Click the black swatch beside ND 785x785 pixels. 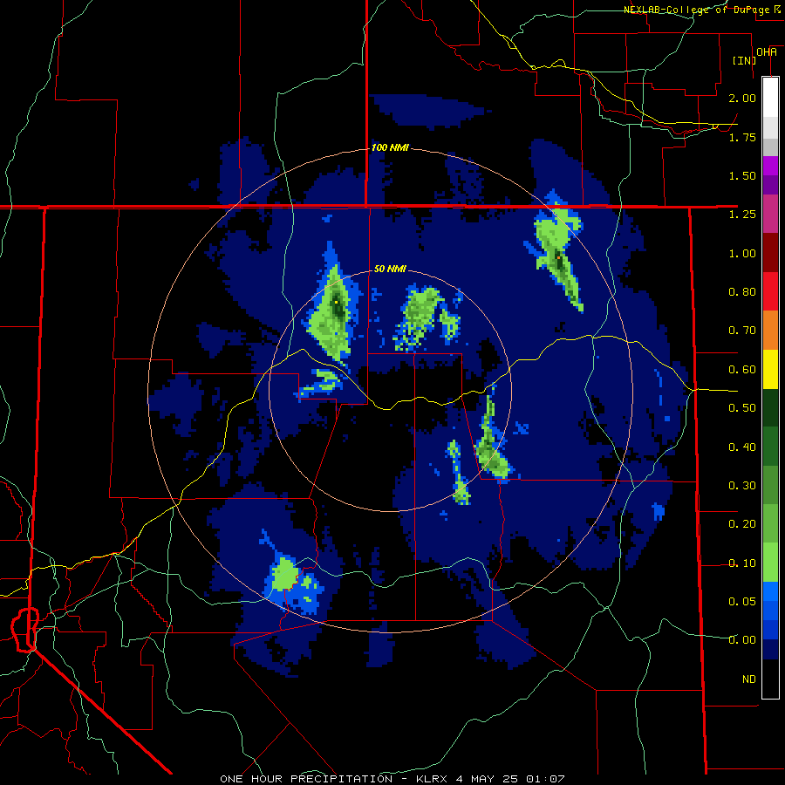click(x=770, y=679)
